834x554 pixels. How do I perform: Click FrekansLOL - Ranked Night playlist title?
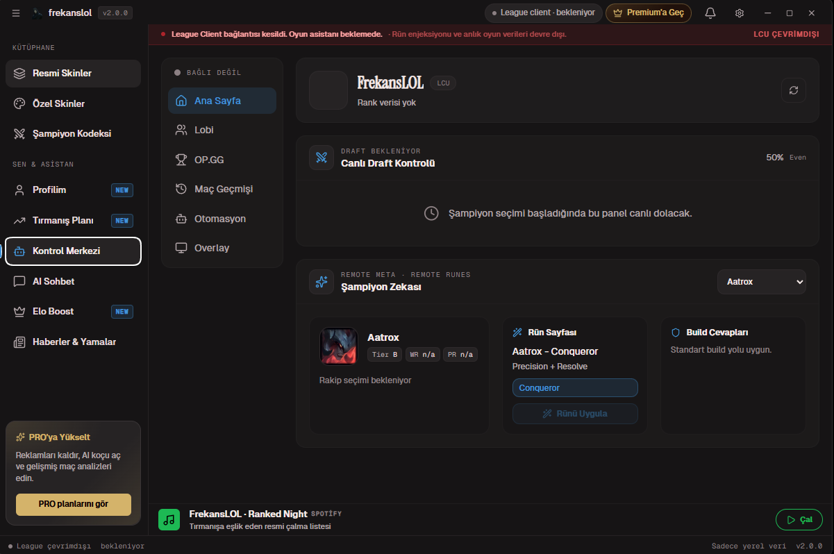coord(248,514)
